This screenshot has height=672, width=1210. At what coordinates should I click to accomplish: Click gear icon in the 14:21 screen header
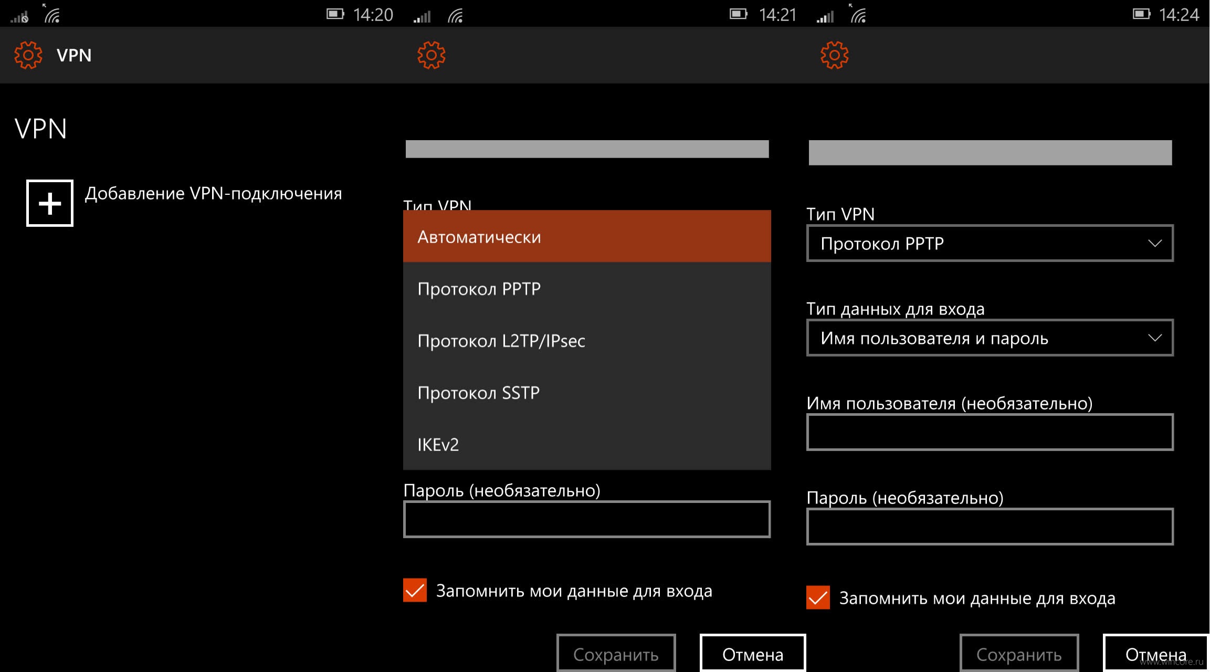(x=431, y=55)
